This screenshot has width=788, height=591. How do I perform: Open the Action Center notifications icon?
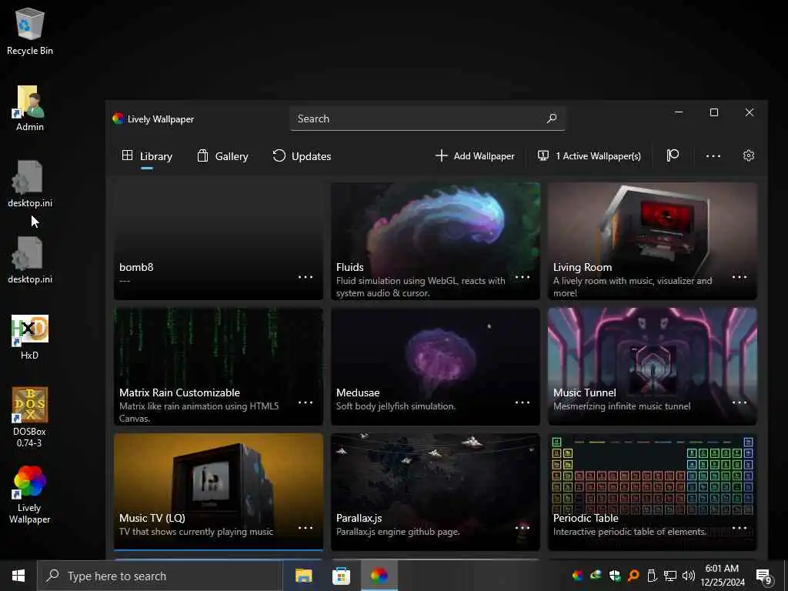coord(764,577)
